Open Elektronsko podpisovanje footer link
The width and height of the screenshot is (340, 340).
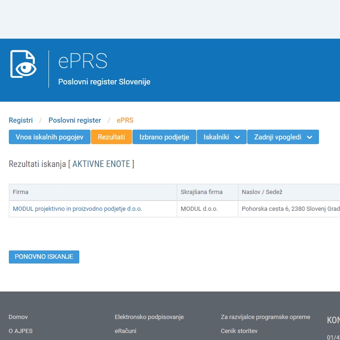149,317
